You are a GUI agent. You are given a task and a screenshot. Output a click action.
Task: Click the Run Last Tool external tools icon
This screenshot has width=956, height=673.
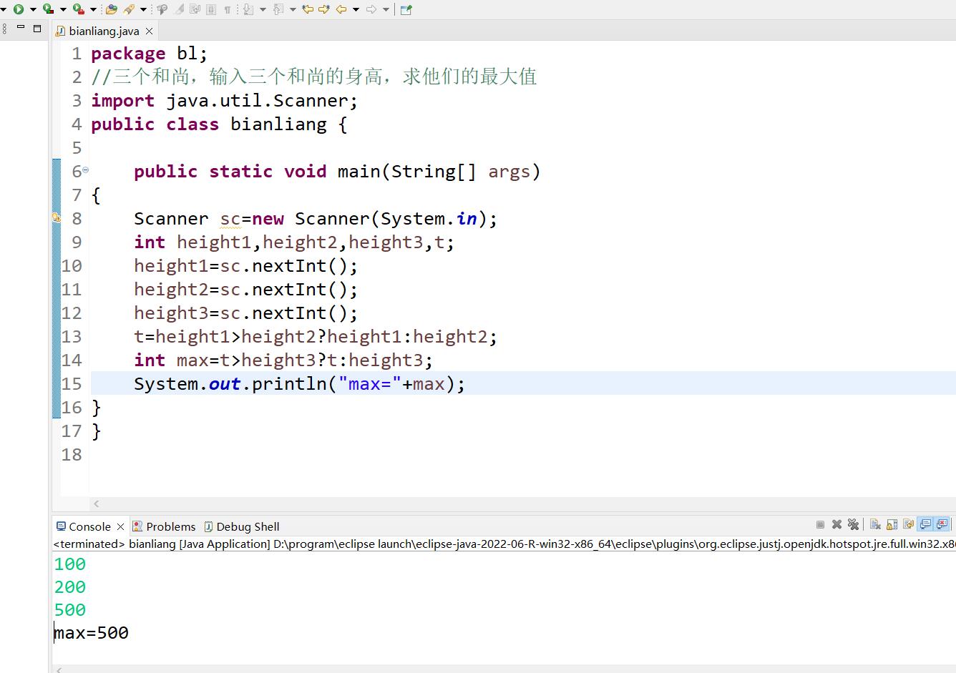[x=78, y=9]
